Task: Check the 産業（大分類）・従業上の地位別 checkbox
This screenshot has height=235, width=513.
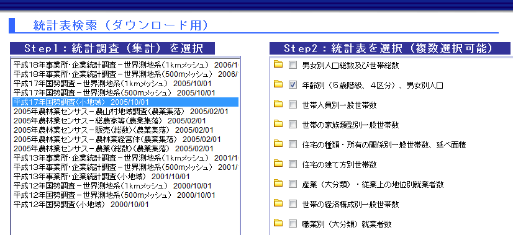Action: pyautogui.click(x=292, y=184)
